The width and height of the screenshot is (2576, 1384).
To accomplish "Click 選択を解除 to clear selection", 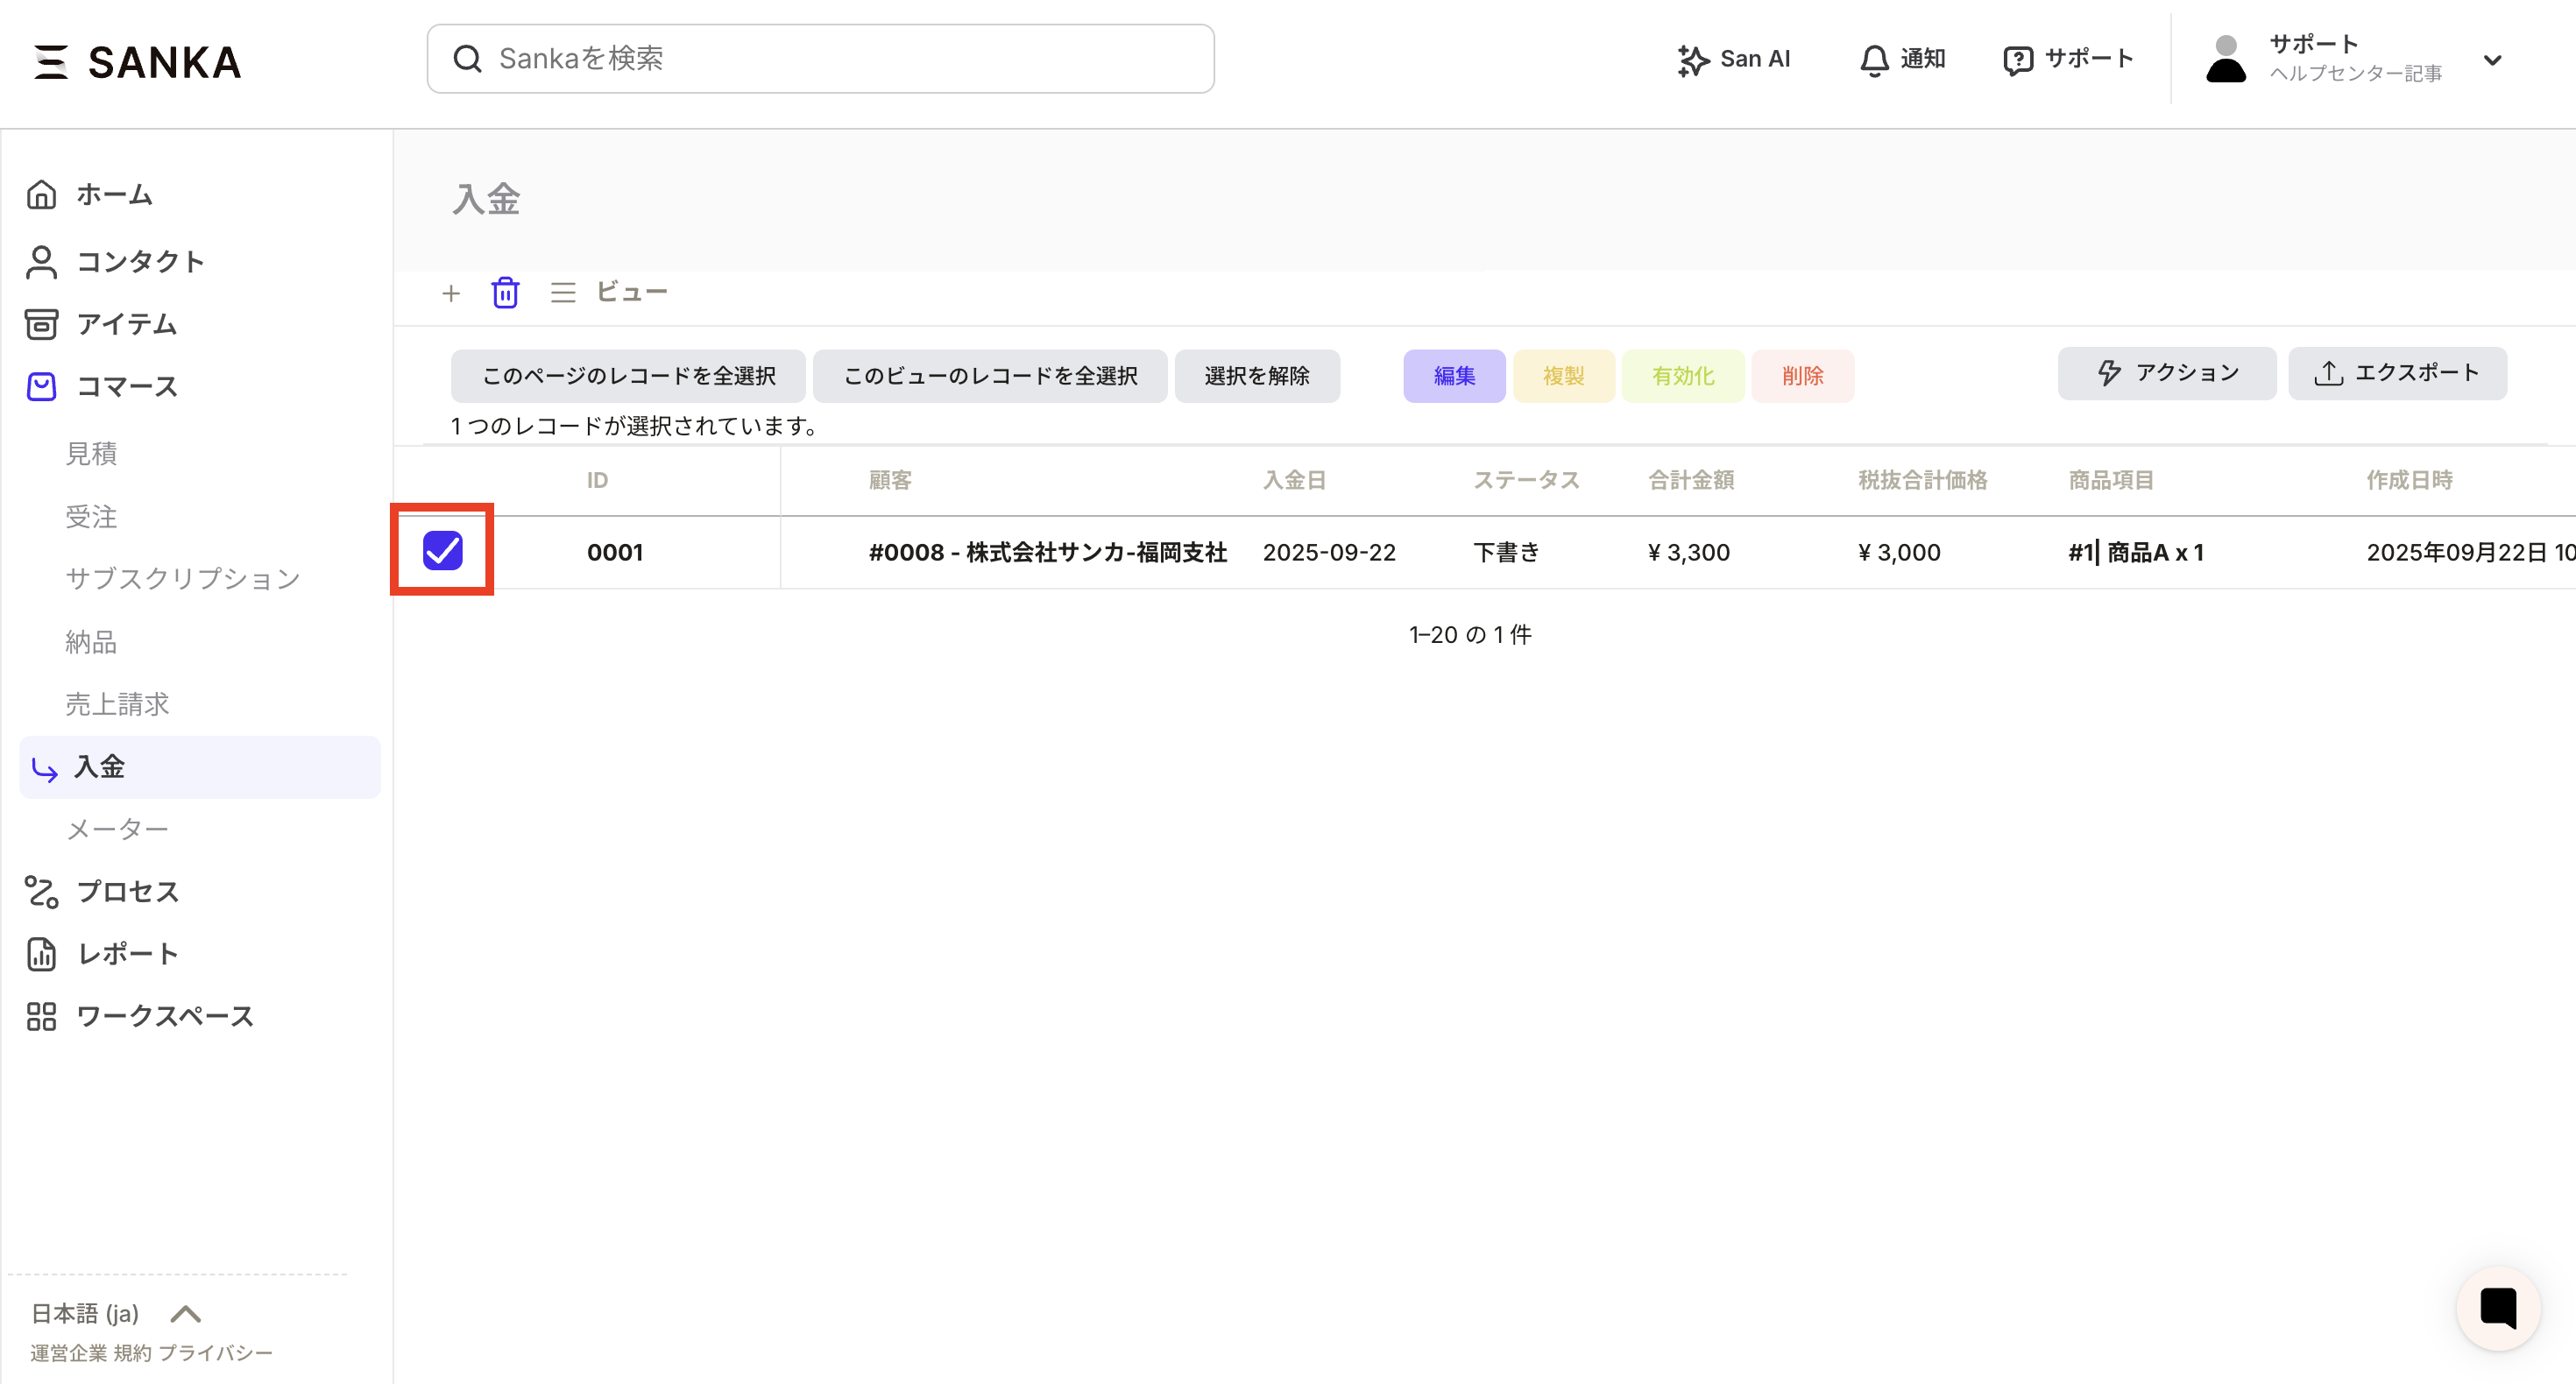I will coord(1256,376).
